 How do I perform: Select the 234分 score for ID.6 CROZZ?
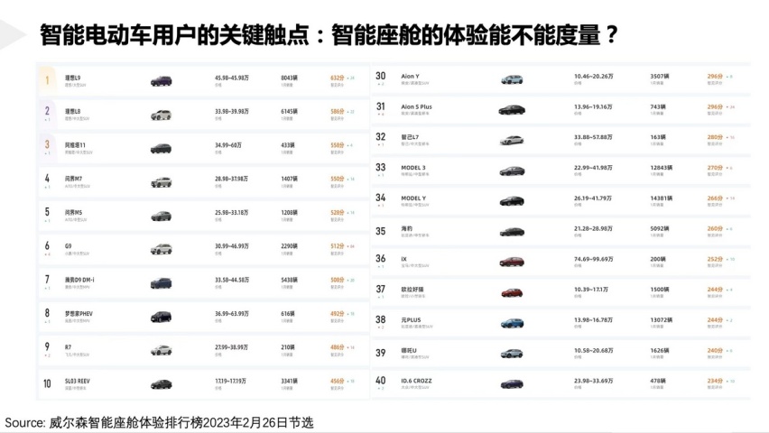tap(715, 381)
